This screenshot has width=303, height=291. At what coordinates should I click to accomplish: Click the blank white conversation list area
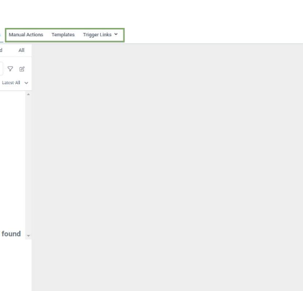(12, 160)
